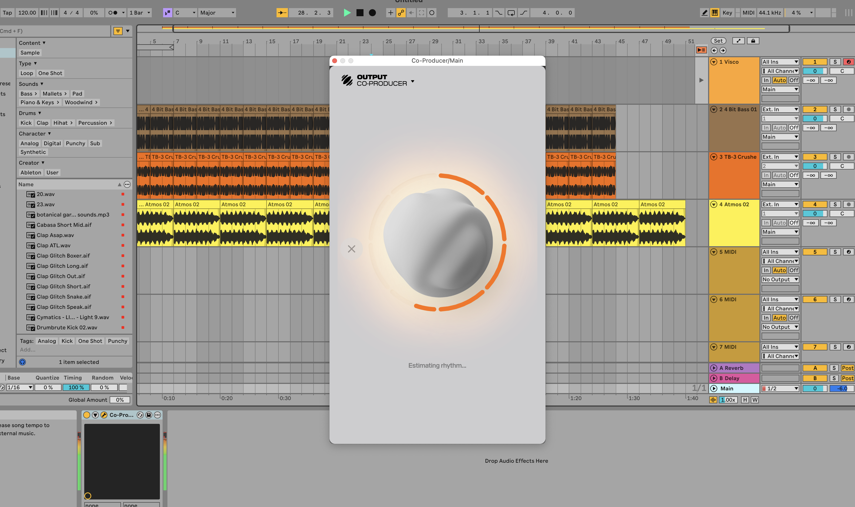
Task: Click the MIDI map mode button
Action: 748,13
